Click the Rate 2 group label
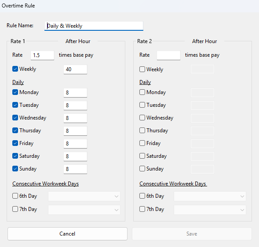This screenshot has height=247, width=259. click(144, 41)
